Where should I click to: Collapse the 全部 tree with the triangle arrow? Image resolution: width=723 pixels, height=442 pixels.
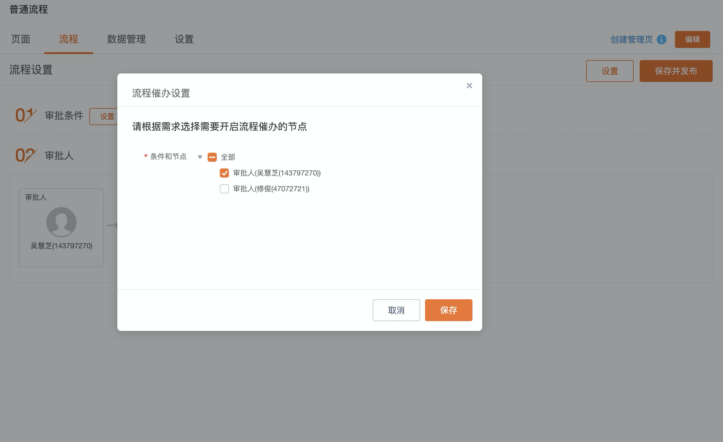pyautogui.click(x=200, y=157)
